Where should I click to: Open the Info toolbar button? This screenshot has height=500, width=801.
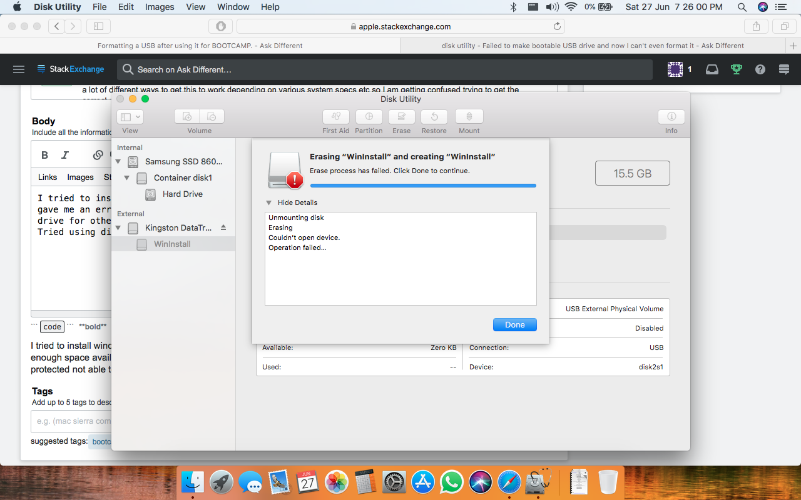point(671,116)
